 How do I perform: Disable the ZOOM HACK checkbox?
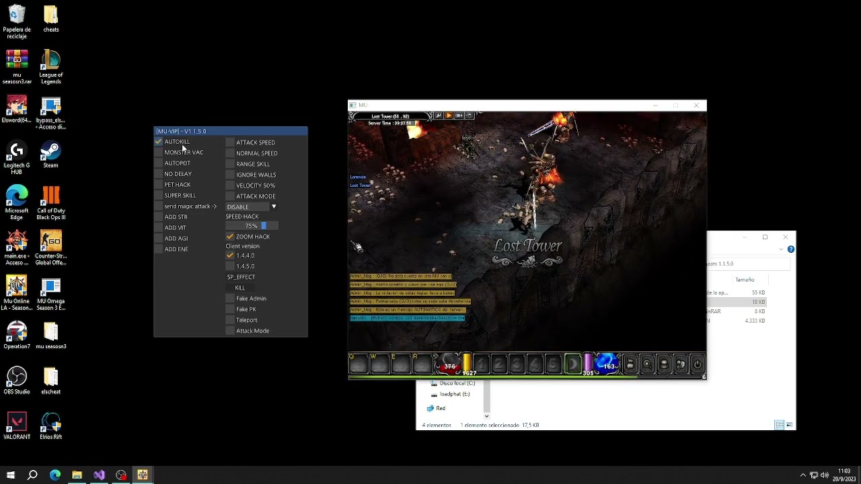click(230, 237)
